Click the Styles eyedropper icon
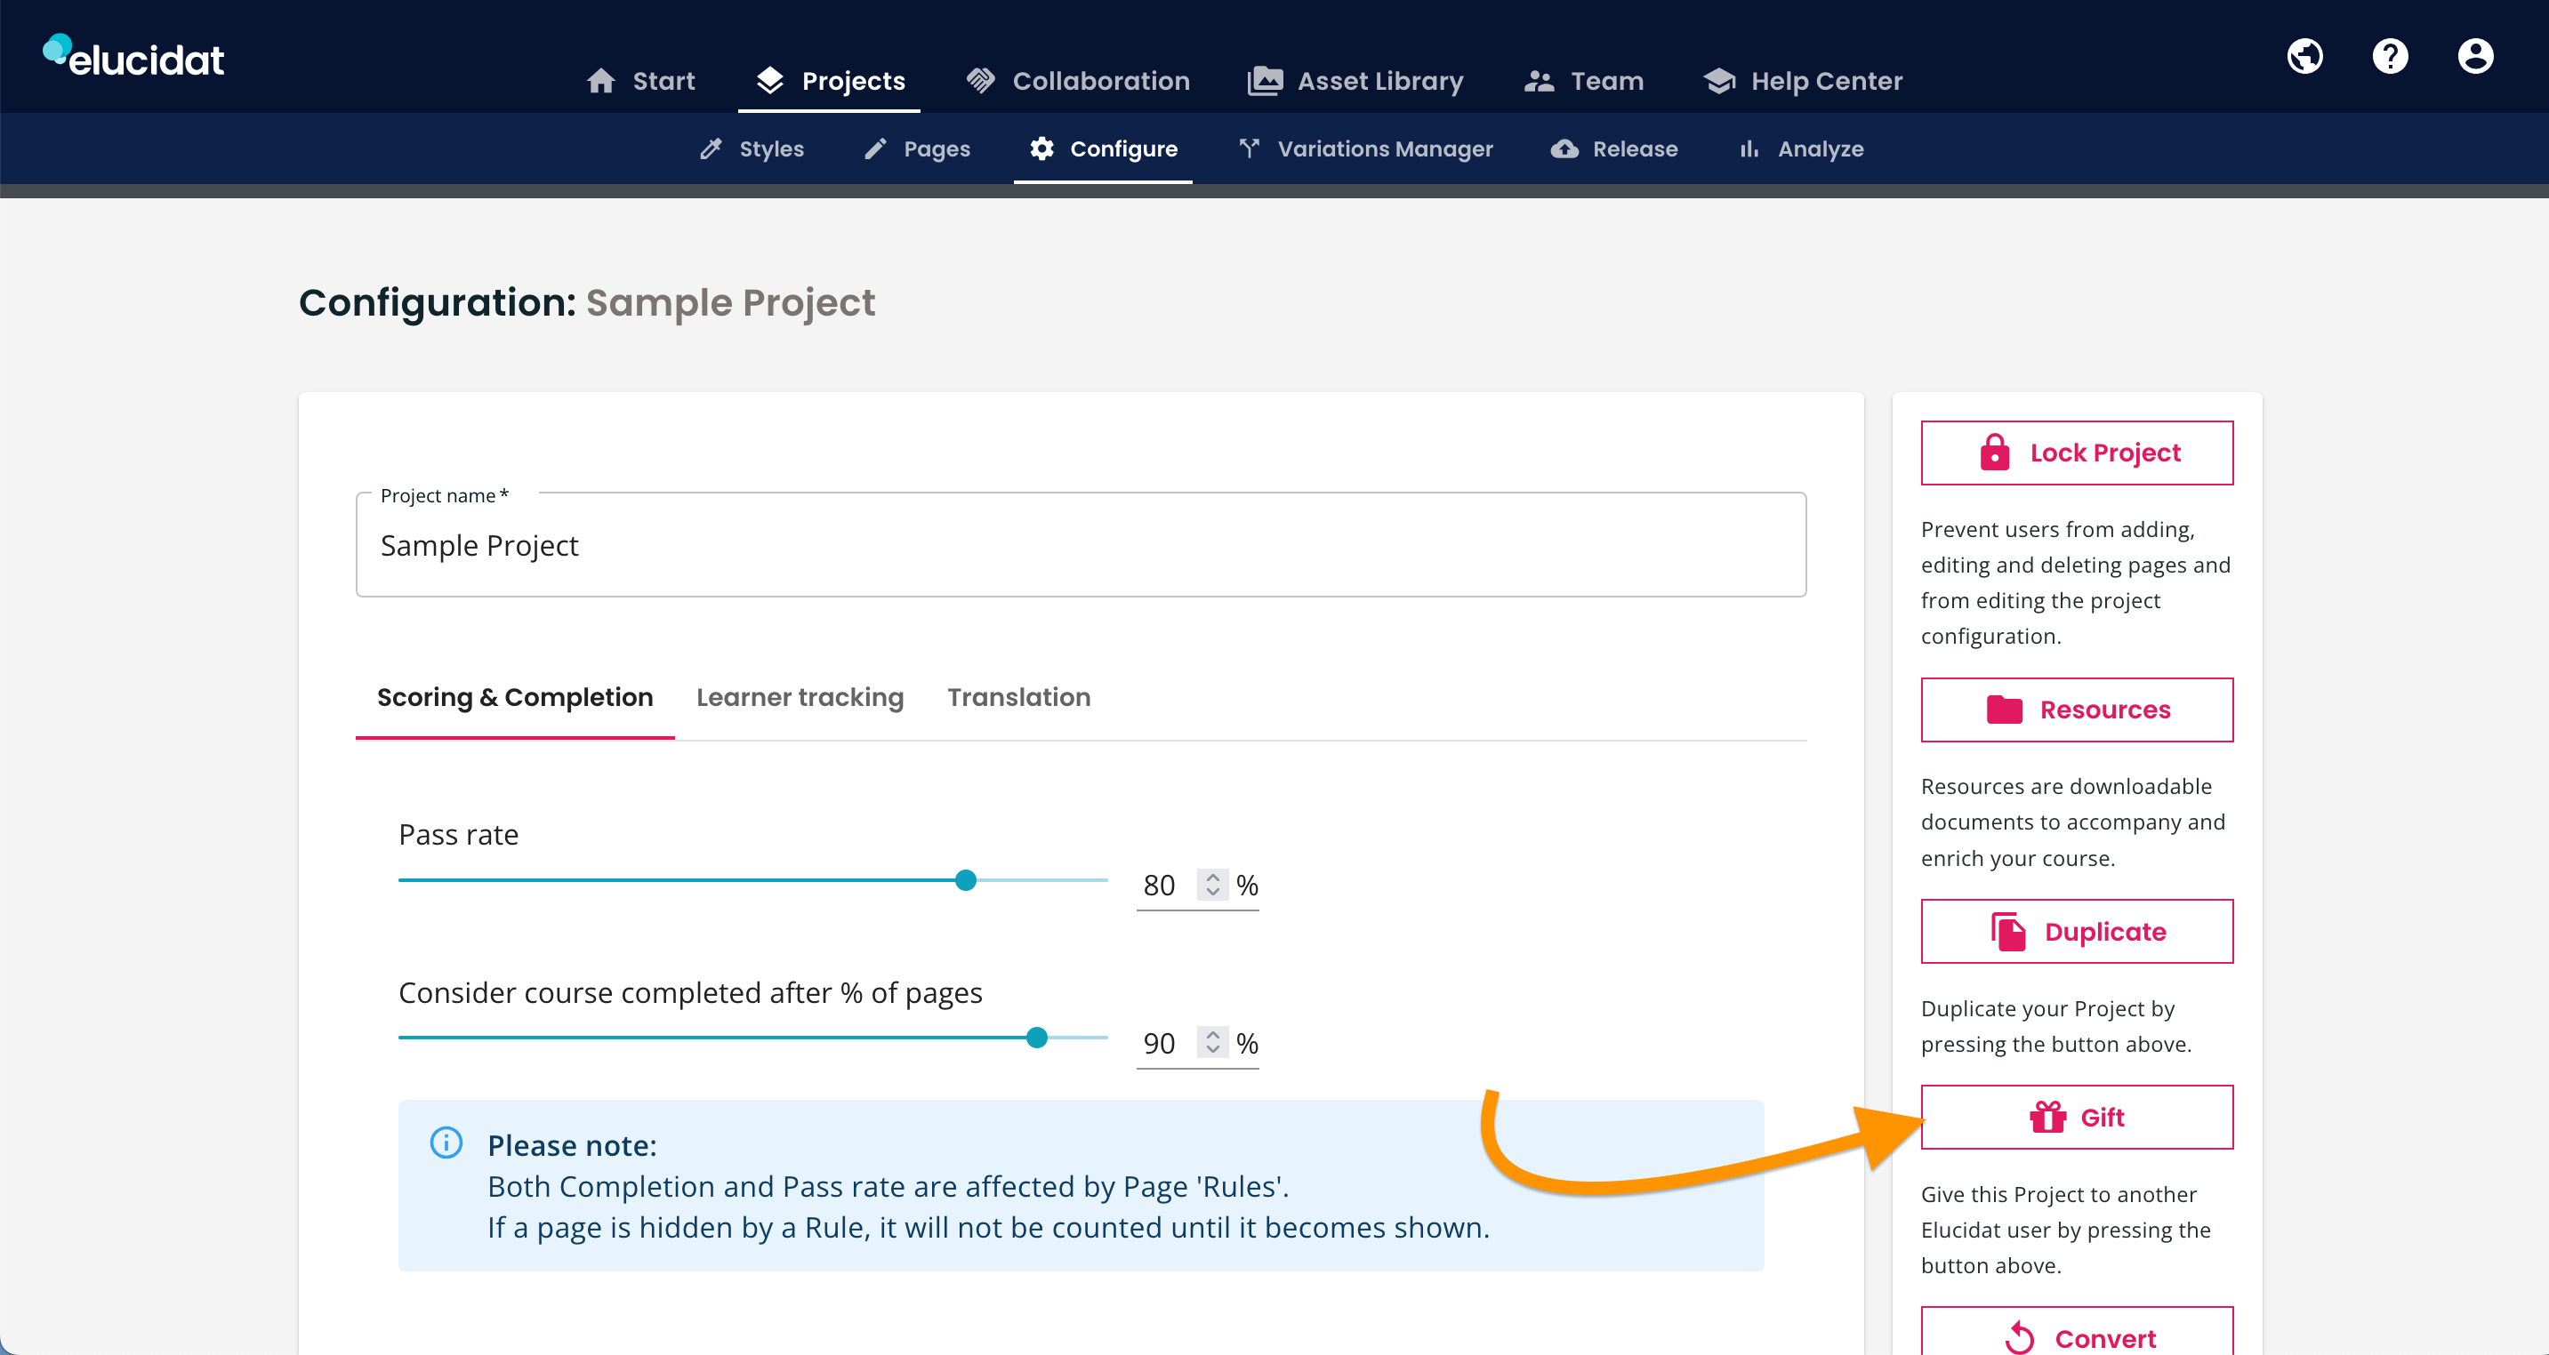The image size is (2549, 1355). tap(711, 149)
